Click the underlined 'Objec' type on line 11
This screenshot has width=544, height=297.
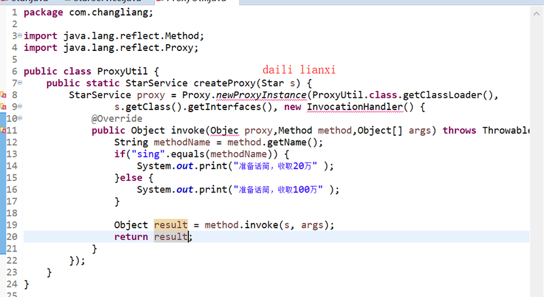(x=224, y=130)
